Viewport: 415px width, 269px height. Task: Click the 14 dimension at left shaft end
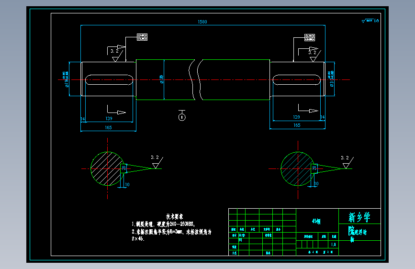click(83, 119)
